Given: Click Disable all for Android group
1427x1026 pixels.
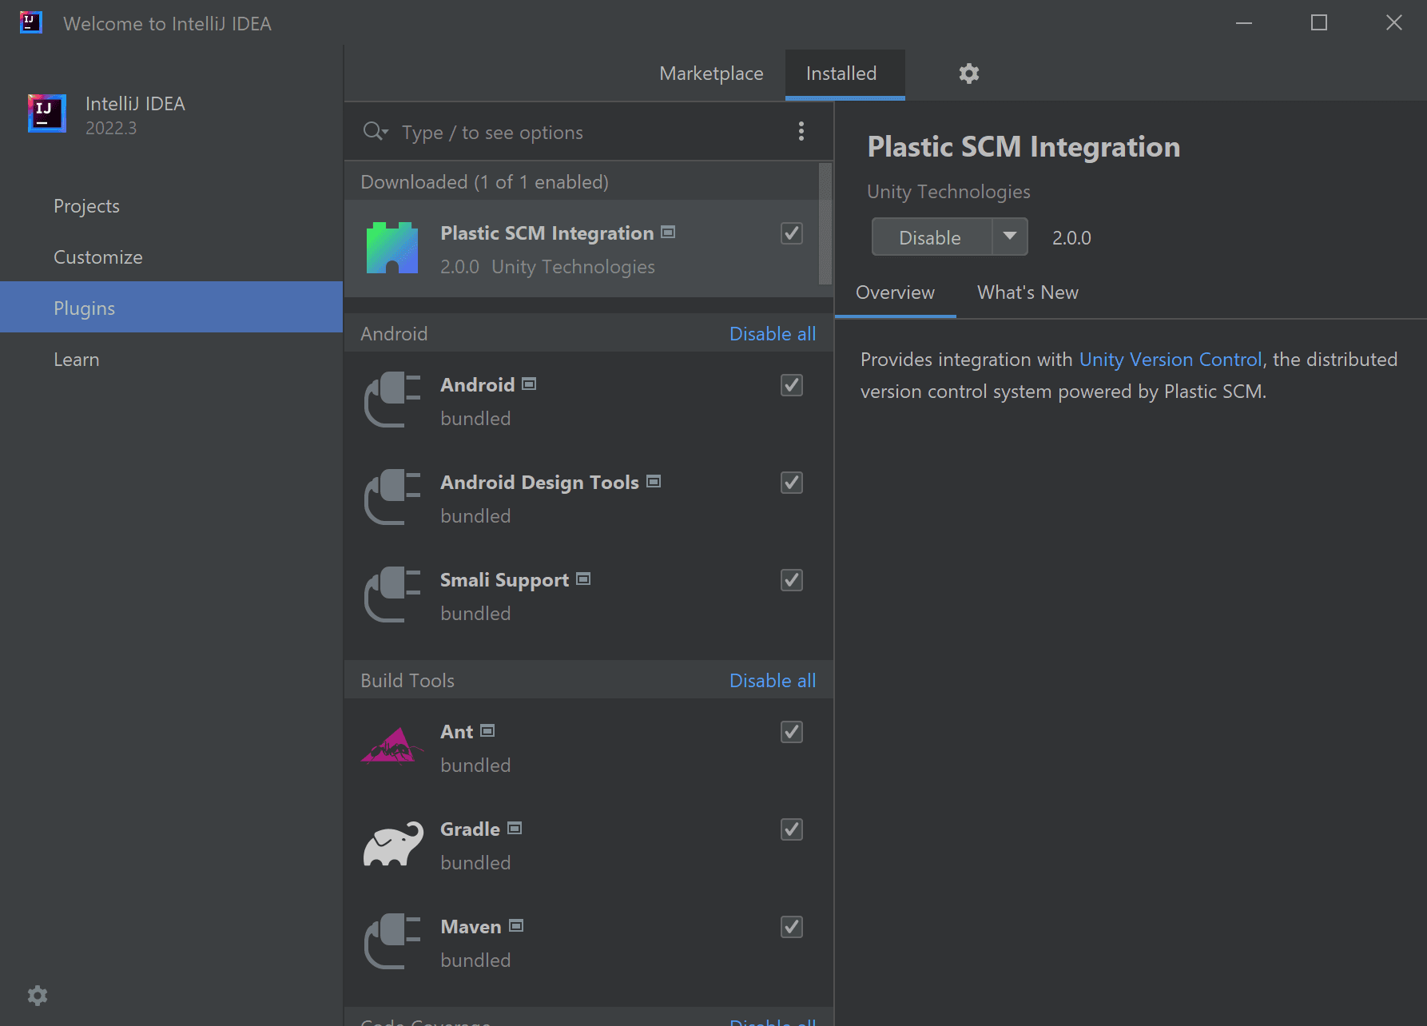Looking at the screenshot, I should (772, 334).
